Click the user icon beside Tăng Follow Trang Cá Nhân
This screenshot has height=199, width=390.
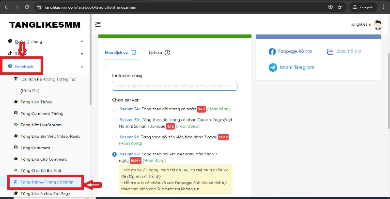point(16,182)
